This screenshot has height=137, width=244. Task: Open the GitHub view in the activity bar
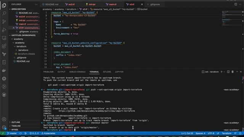click(4, 95)
